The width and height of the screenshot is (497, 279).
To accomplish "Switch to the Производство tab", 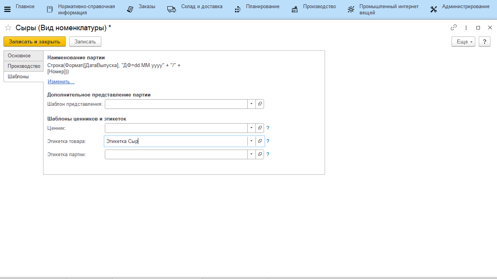I will pos(24,66).
